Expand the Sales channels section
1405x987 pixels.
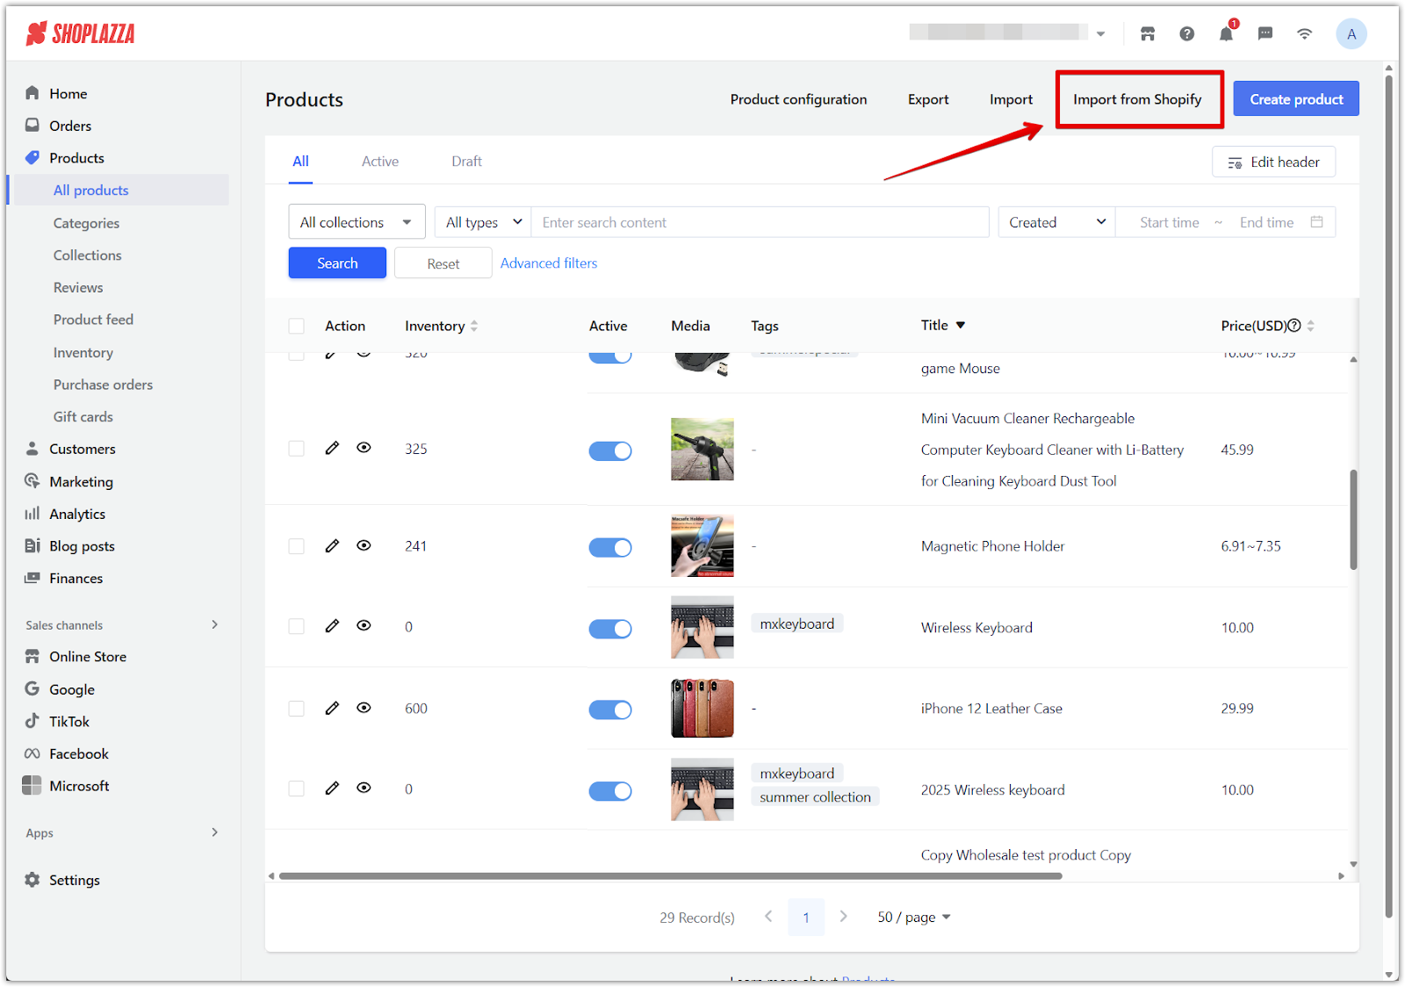pos(215,624)
